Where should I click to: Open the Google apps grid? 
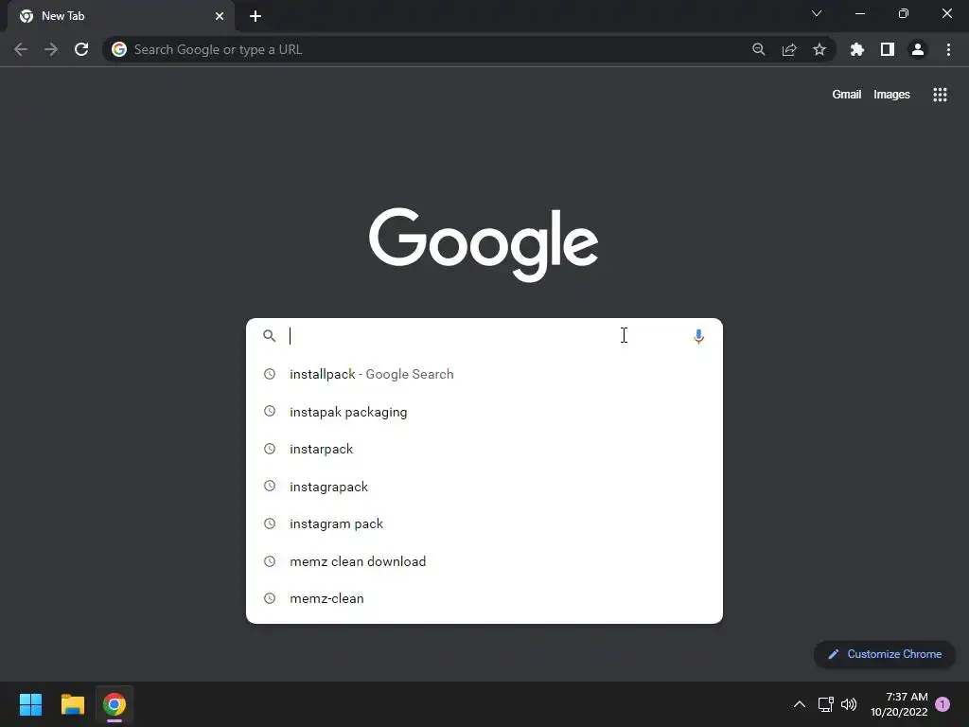[940, 95]
